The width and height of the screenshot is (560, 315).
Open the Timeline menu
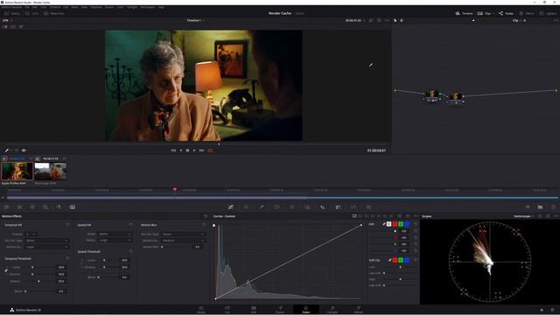(x=55, y=7)
